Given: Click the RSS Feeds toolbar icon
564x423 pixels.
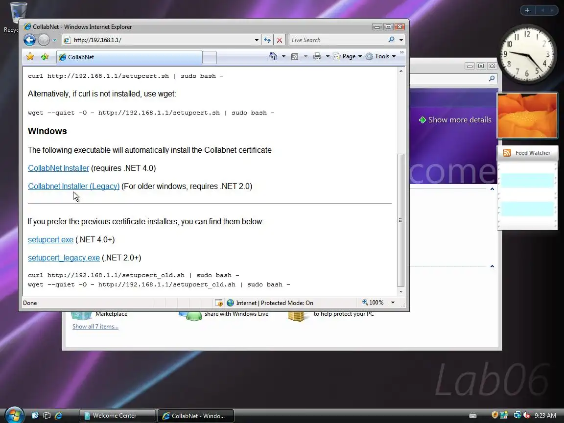Looking at the screenshot, I should click(x=295, y=56).
